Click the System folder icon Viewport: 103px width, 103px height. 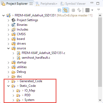pos(18,100)
